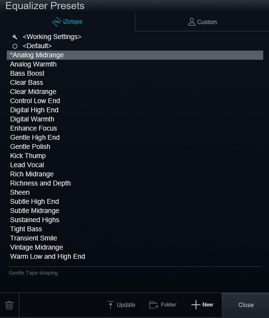Screen dimensions: 269x318
Task: Click the Working Settings wrench icon
Action: pyautogui.click(x=15, y=37)
